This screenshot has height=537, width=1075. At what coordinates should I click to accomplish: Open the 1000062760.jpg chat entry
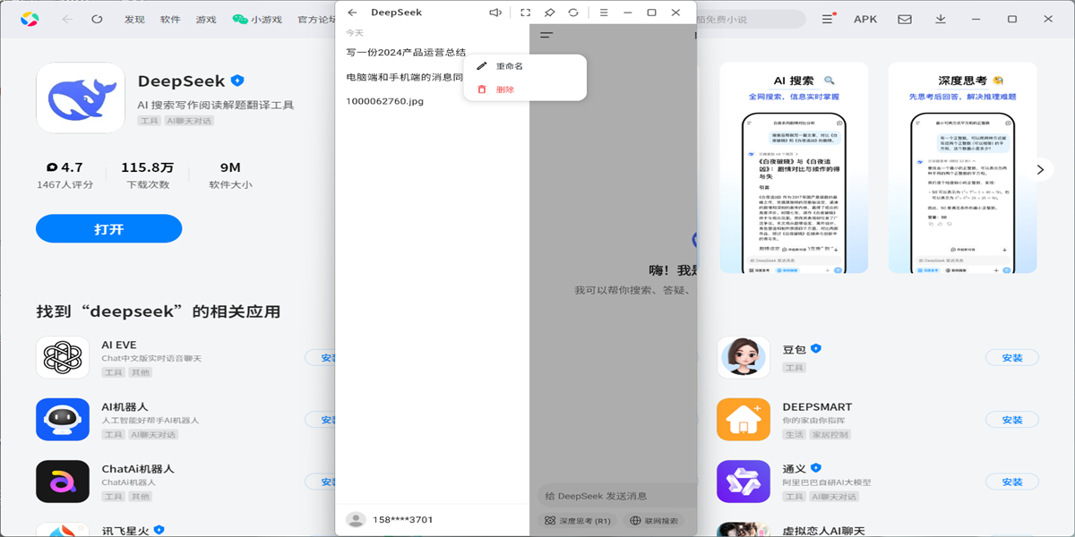(384, 101)
